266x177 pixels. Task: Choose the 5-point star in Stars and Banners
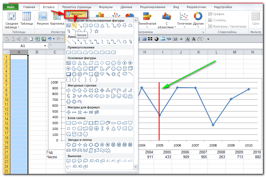click(x=85, y=145)
